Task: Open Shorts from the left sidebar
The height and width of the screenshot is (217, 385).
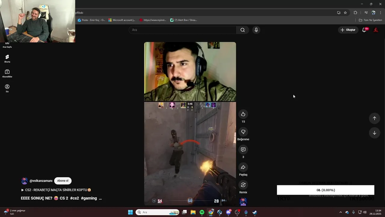Action: (7, 58)
